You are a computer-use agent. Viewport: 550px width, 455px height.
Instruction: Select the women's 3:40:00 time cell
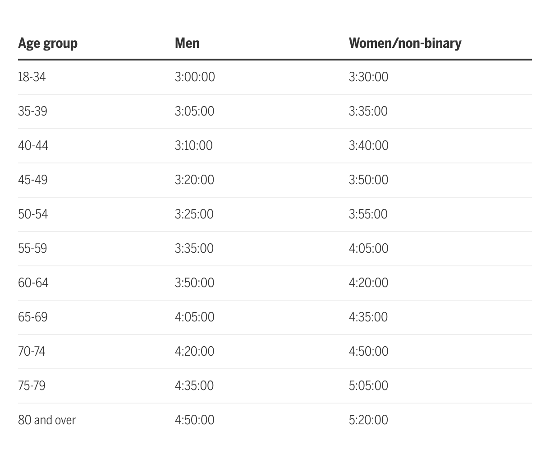368,146
